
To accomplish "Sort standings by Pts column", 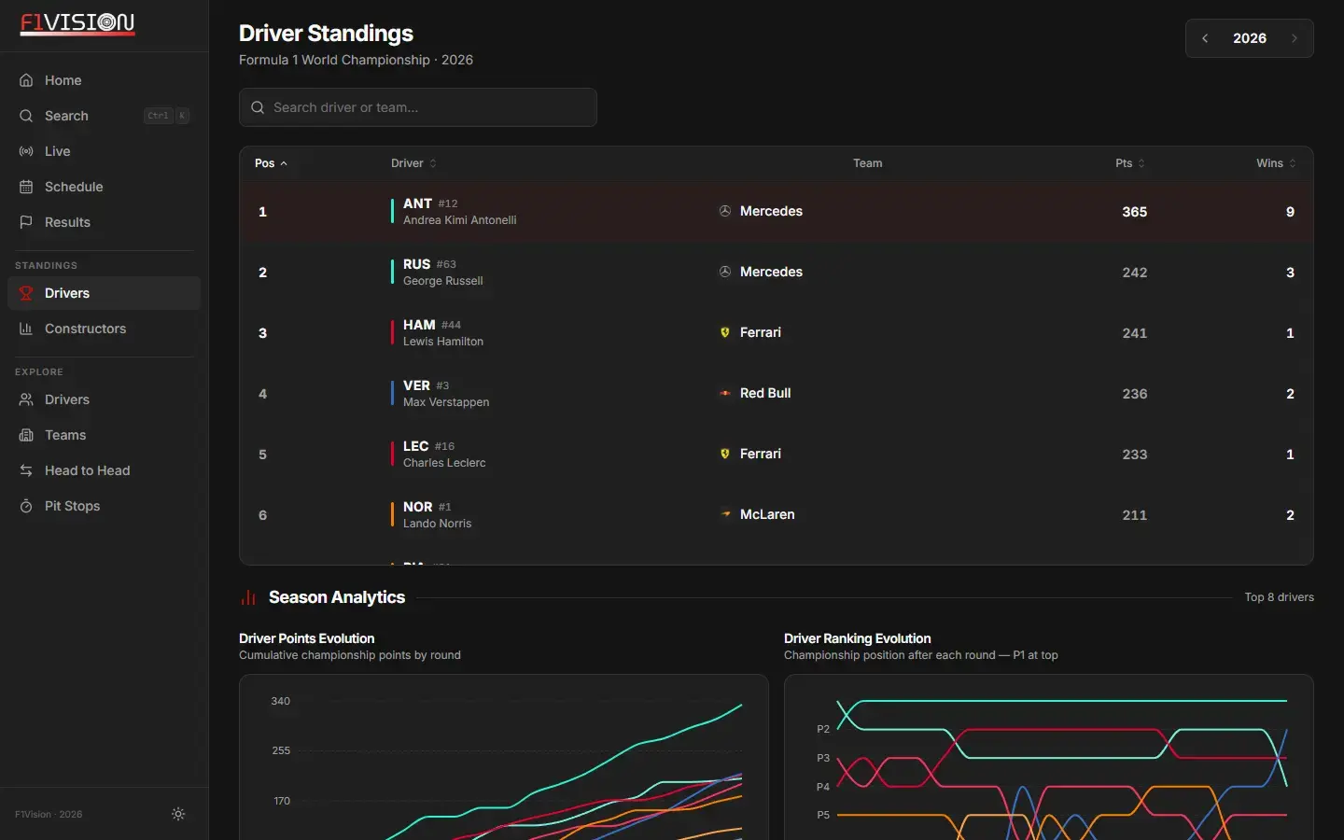I will pyautogui.click(x=1130, y=163).
